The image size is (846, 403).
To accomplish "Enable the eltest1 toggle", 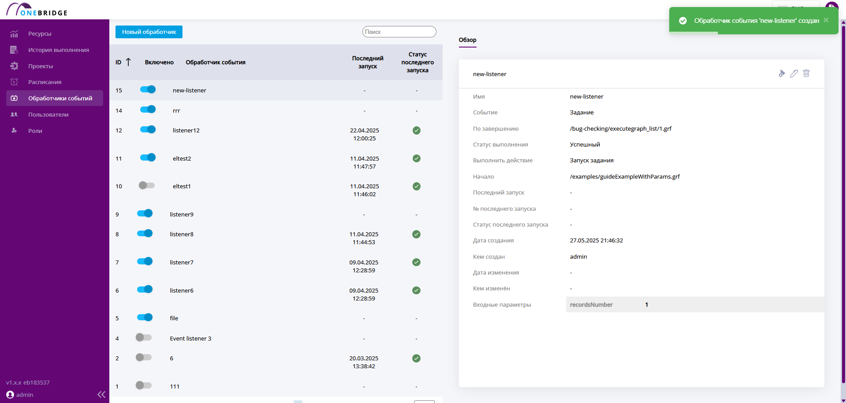I will 147,185.
